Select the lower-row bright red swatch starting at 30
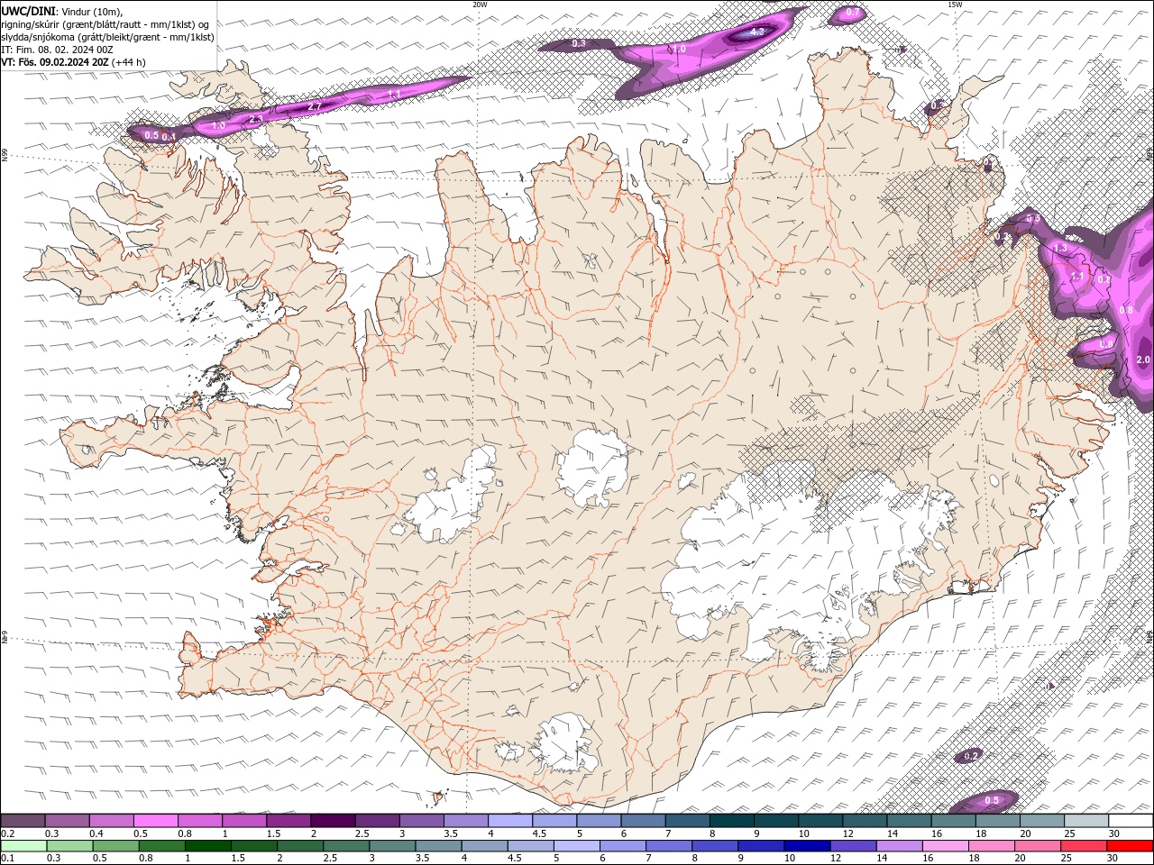1154x865 pixels. pos(1130,846)
